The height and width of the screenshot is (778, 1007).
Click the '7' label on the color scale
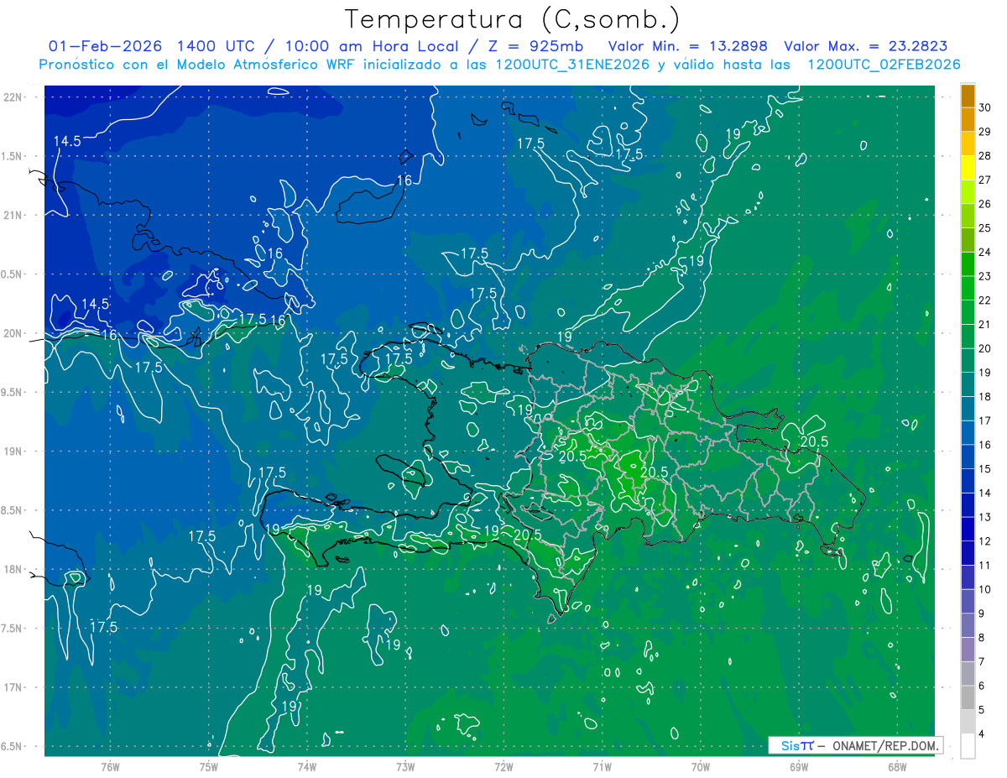[983, 662]
